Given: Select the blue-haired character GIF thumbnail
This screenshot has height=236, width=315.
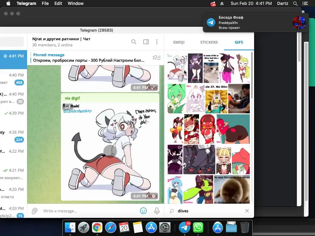Looking at the screenshot, I should pyautogui.click(x=175, y=189).
